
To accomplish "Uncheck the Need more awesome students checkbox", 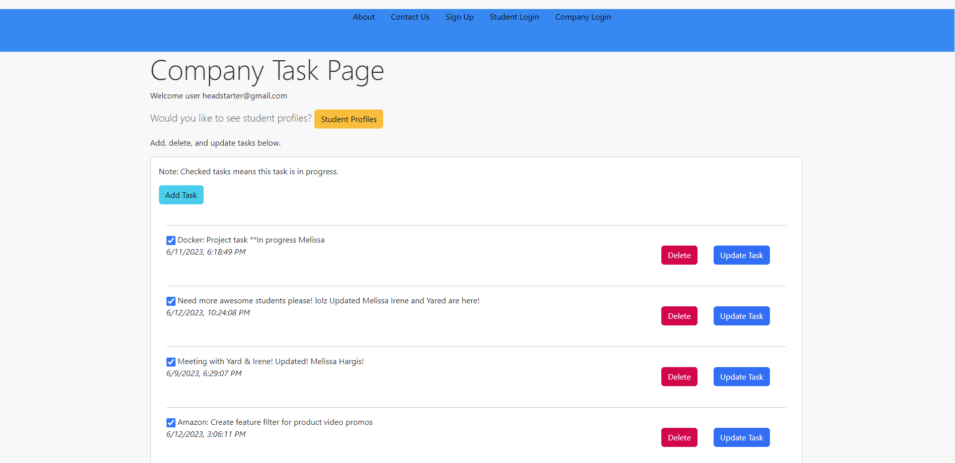I will coord(170,301).
